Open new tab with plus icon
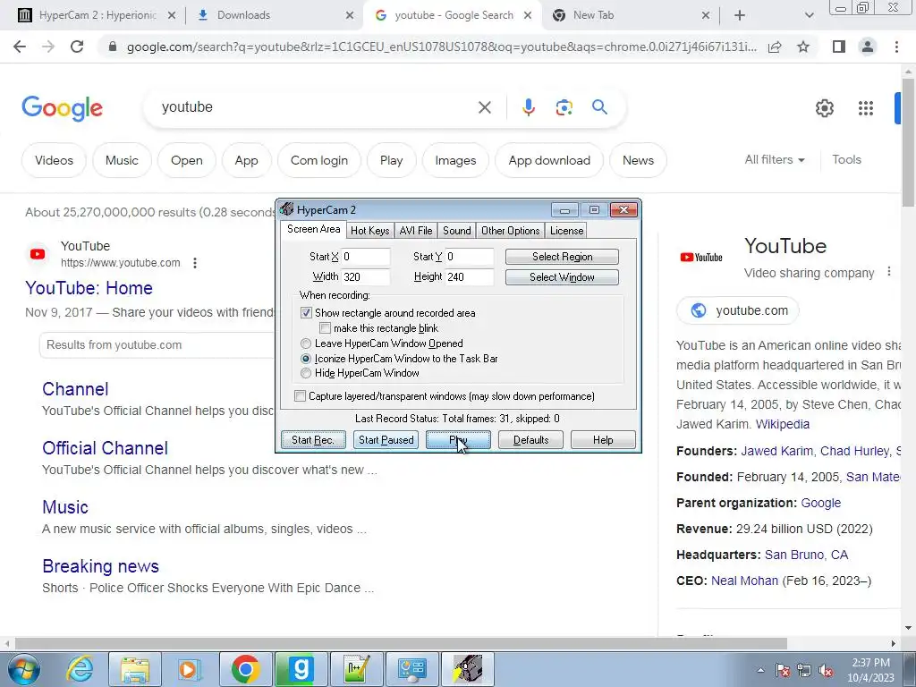Viewport: 916px width, 687px height. click(740, 15)
